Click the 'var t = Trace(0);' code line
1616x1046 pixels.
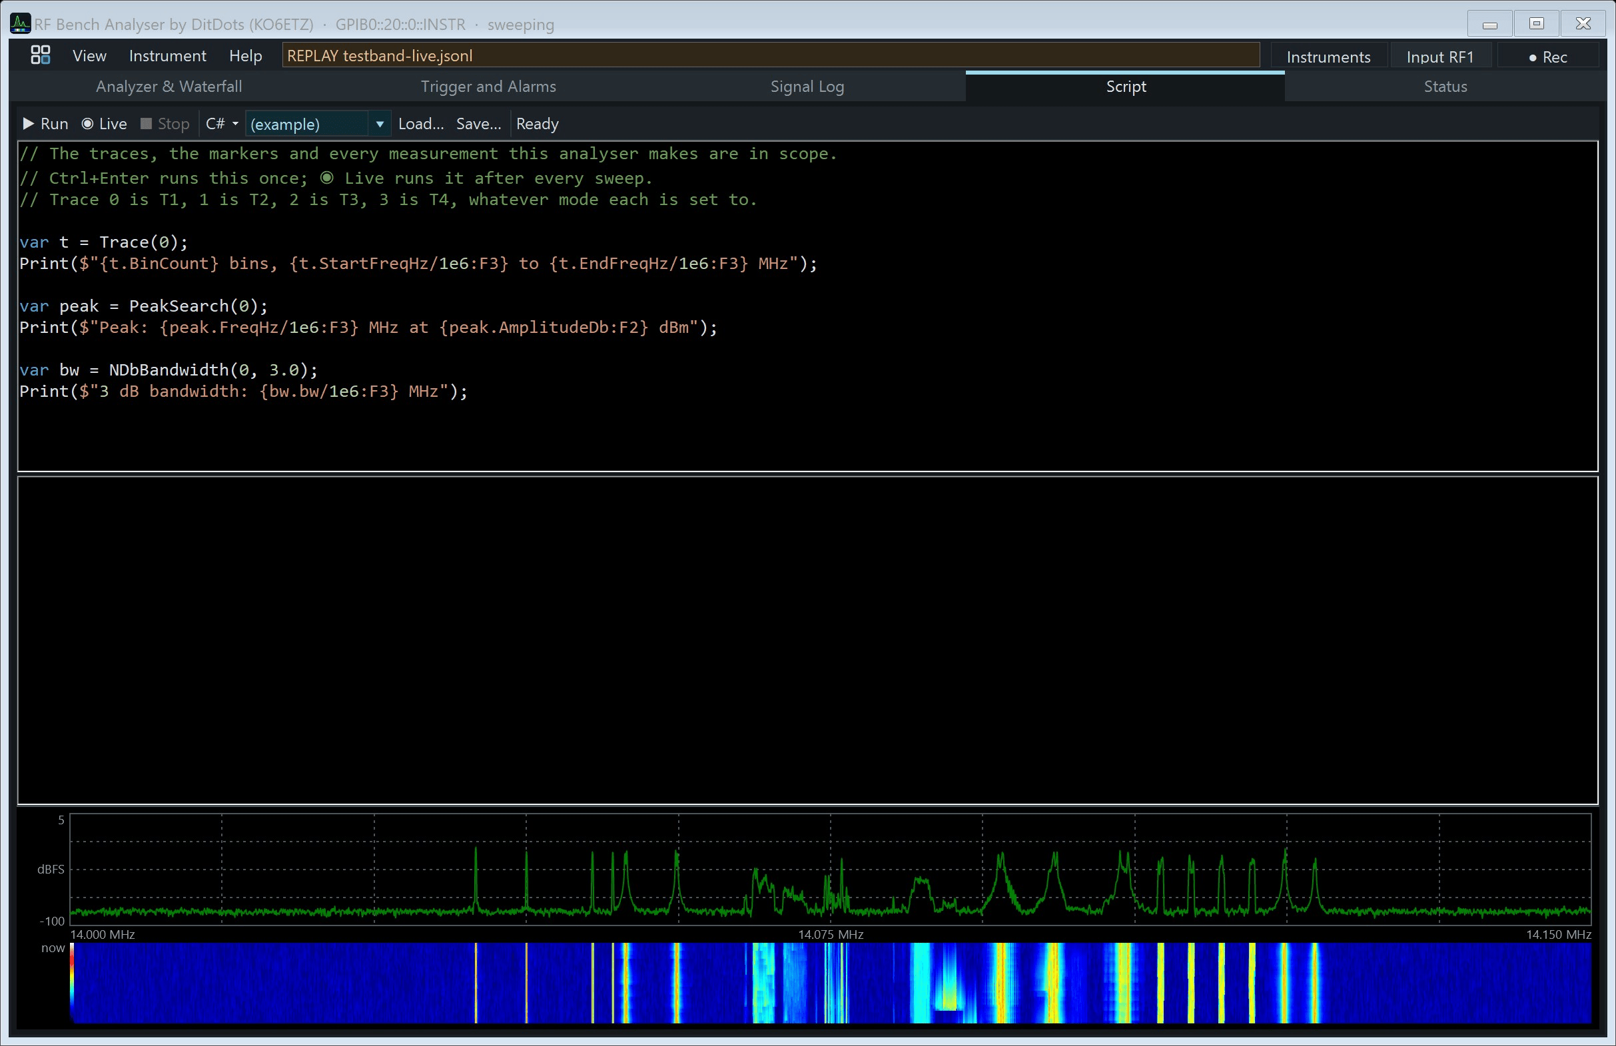[x=104, y=242]
